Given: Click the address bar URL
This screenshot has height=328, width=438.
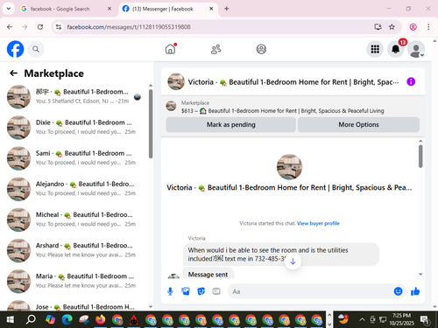Looking at the screenshot, I should point(129,27).
